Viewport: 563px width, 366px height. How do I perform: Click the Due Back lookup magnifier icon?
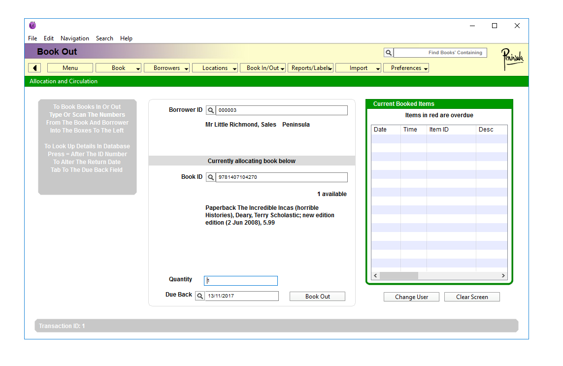coord(200,296)
